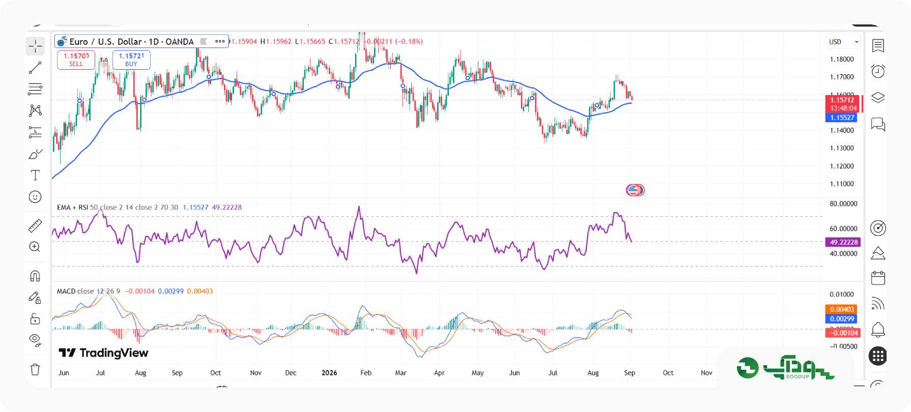Click the 0.00299 MACD axis label

(x=842, y=319)
